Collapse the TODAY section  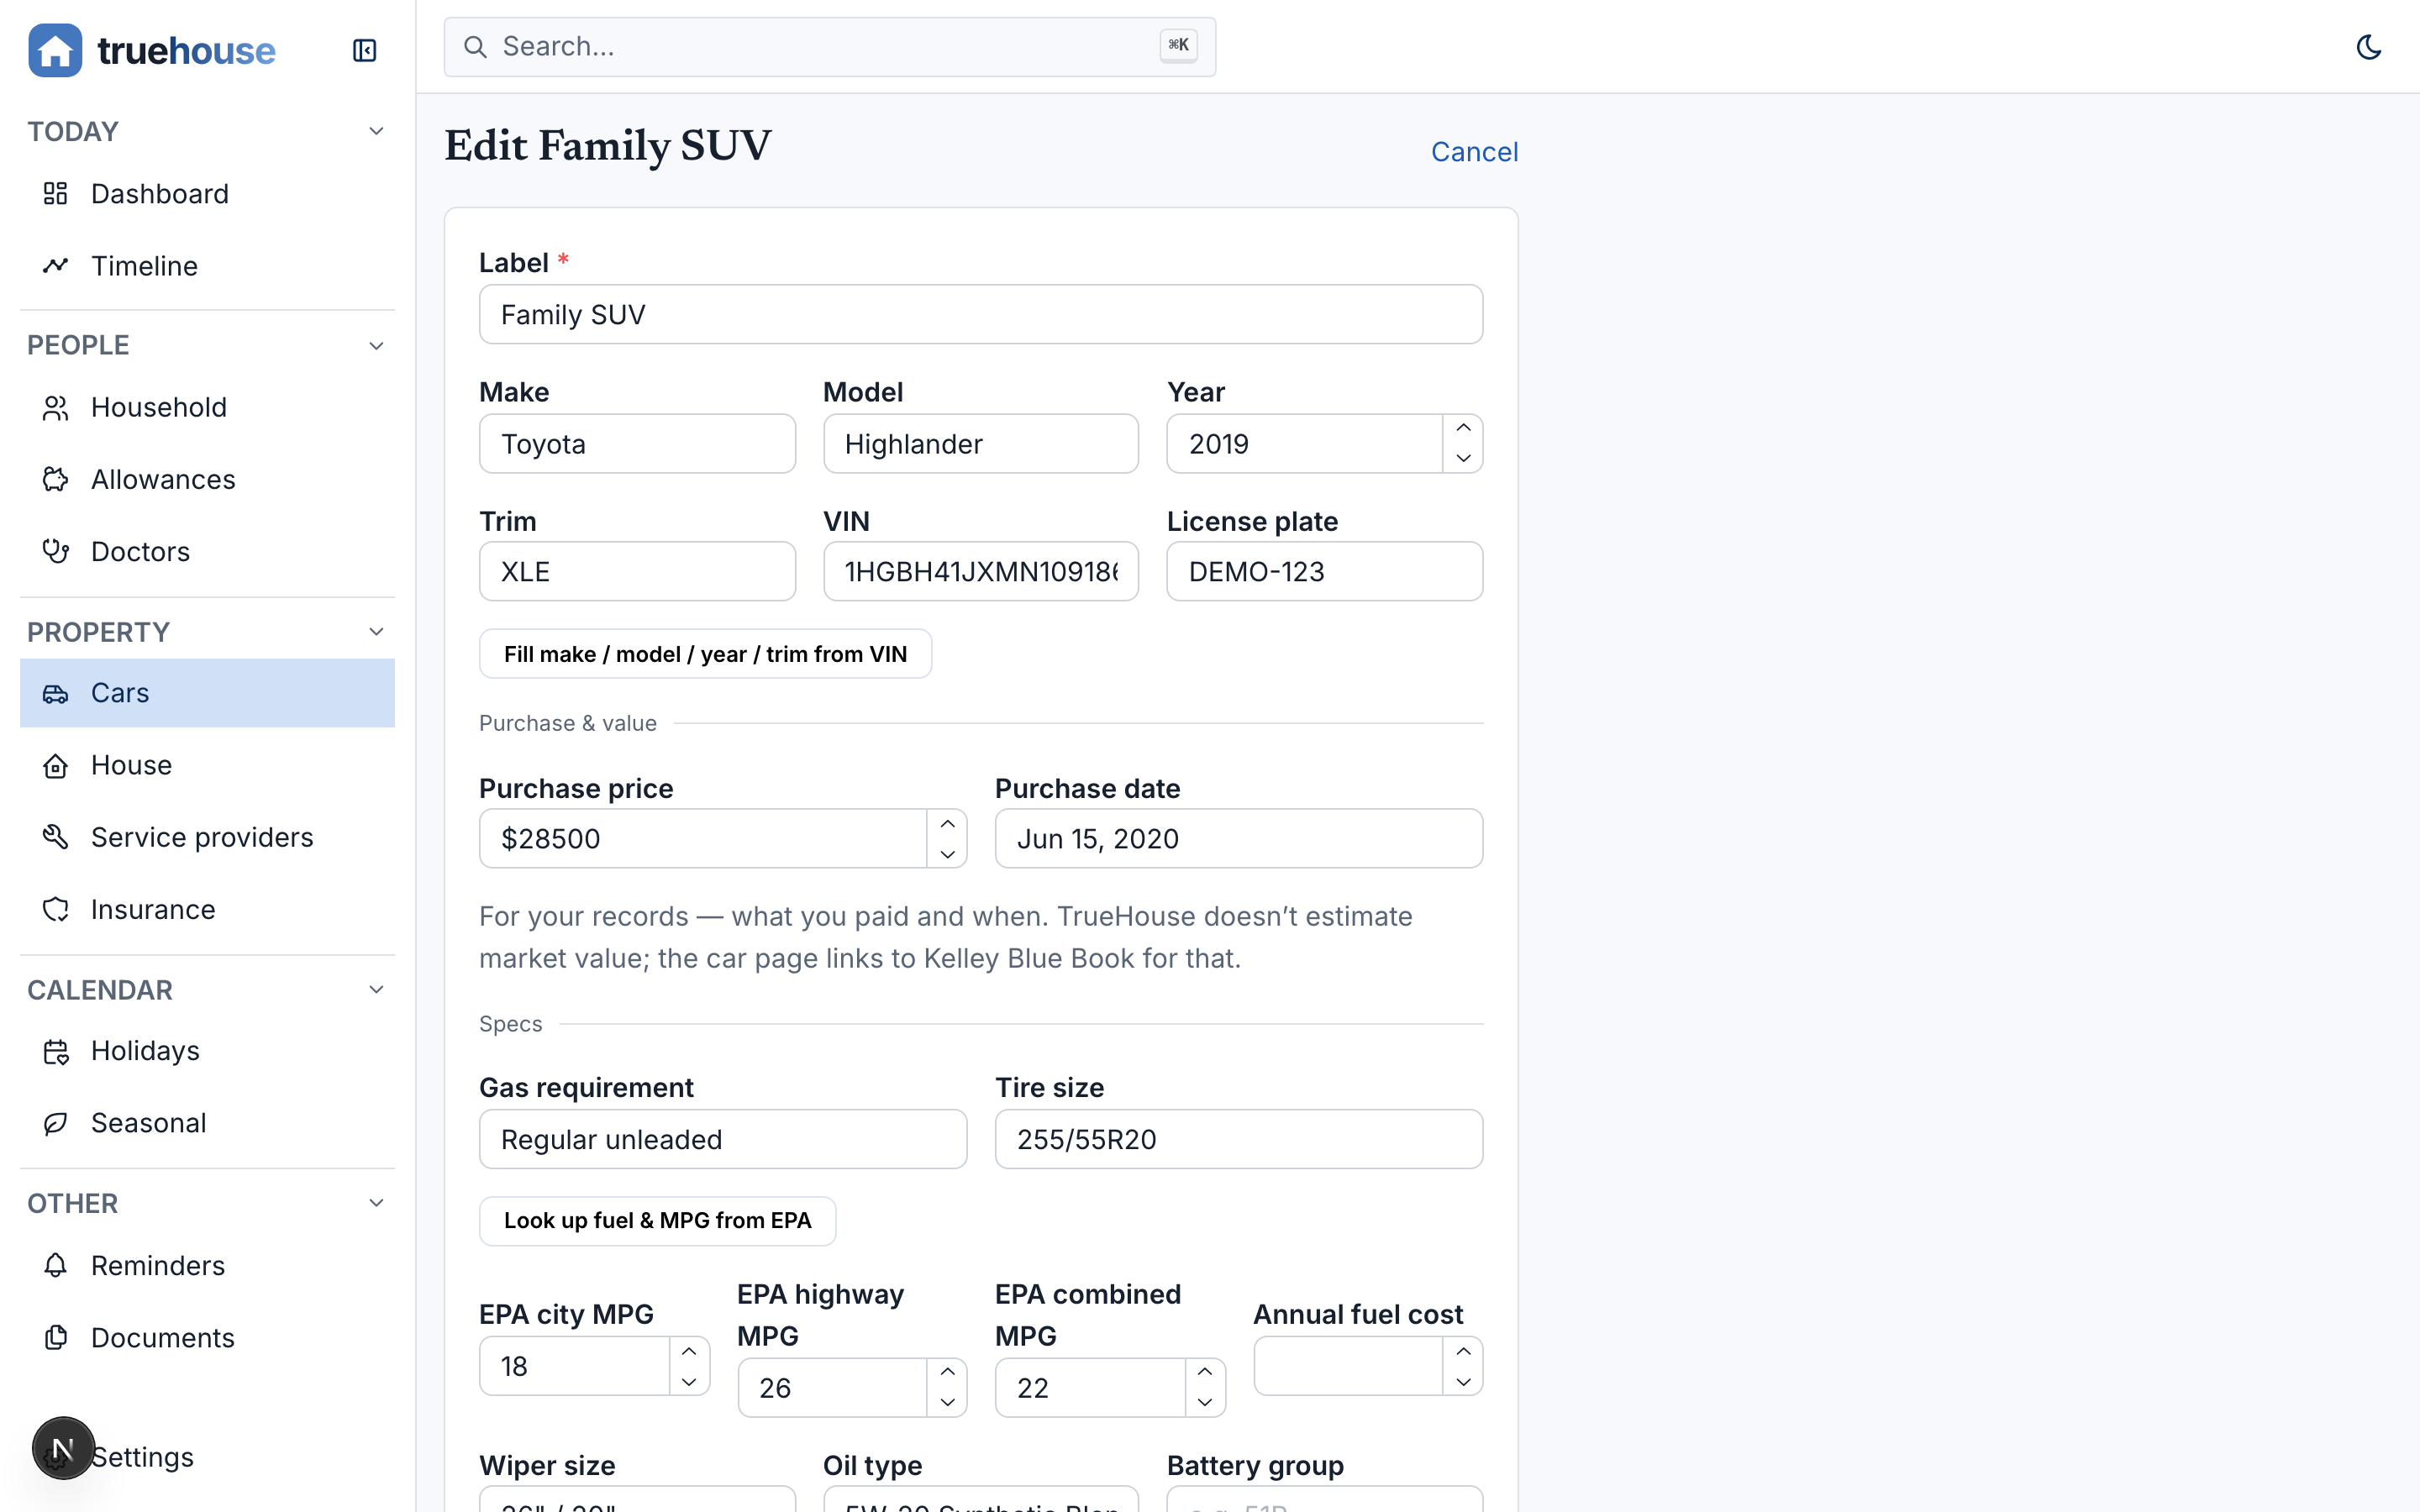[x=376, y=131]
